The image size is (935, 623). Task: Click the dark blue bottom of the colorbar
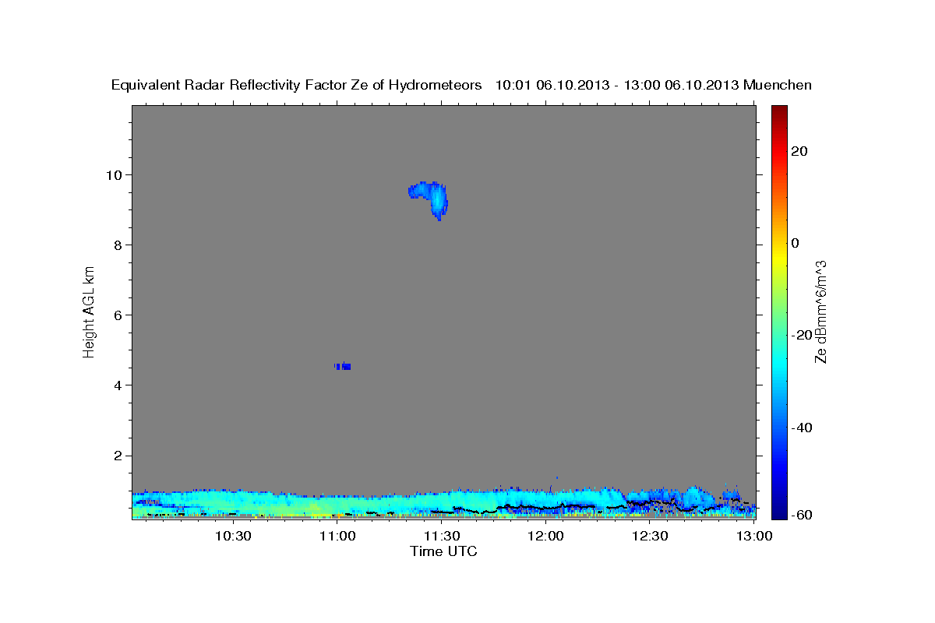(778, 510)
